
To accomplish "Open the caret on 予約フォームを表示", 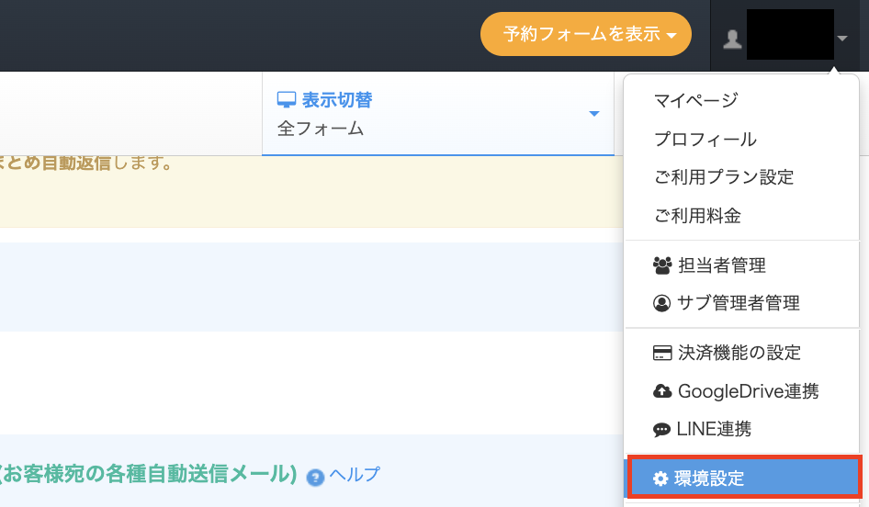I will click(x=672, y=36).
